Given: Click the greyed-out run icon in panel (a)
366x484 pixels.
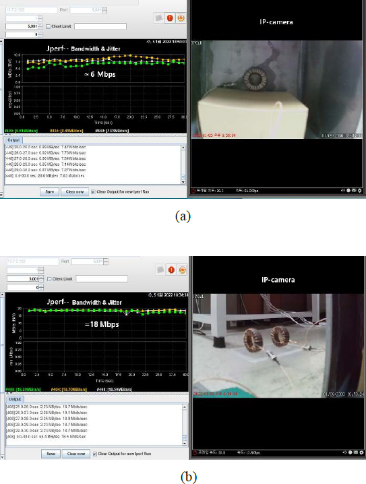Looking at the screenshot, I should [x=158, y=18].
